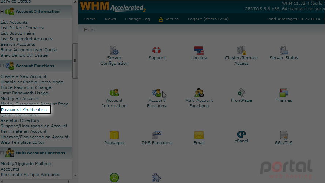The height and width of the screenshot is (183, 325).
Task: Open the Support lifebuoy icon
Action: 156,50
